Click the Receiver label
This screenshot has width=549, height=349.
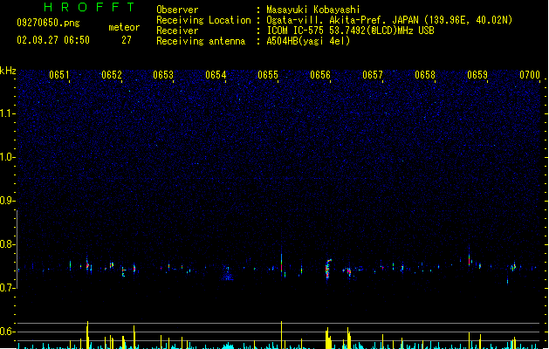177,31
